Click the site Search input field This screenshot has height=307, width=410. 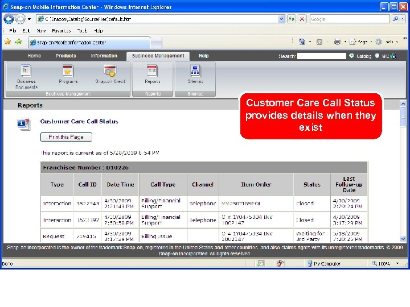(x=322, y=56)
